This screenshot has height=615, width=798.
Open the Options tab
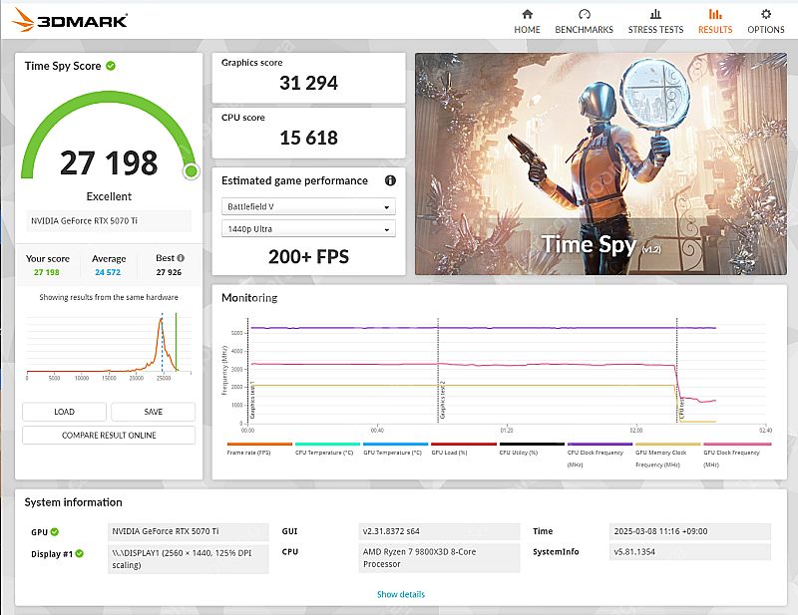(766, 21)
